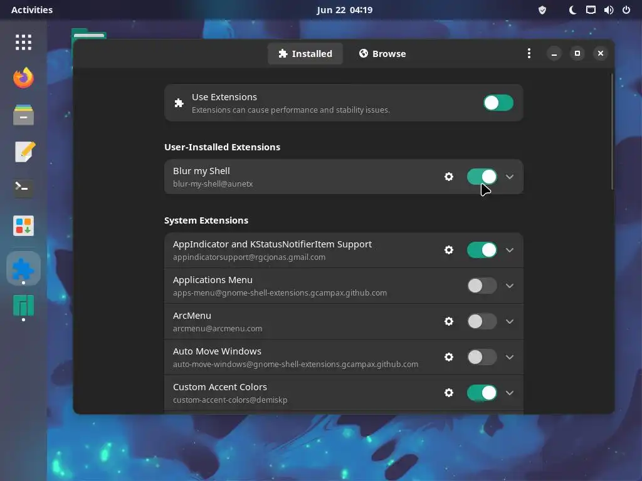
Task: Disable AppIndicator support switch
Action: tap(482, 250)
